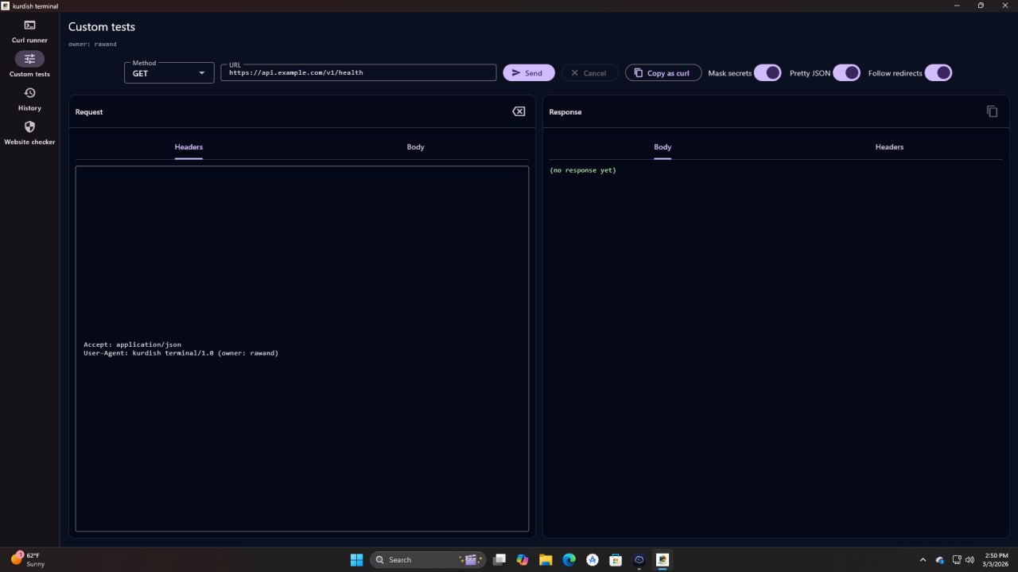Switch to the Request Body tab
This screenshot has width=1018, height=572.
tap(415, 147)
